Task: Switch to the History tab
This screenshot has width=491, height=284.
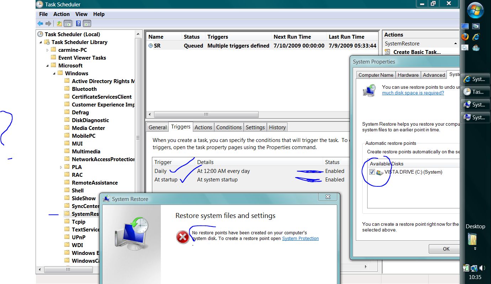Action: coord(277,127)
